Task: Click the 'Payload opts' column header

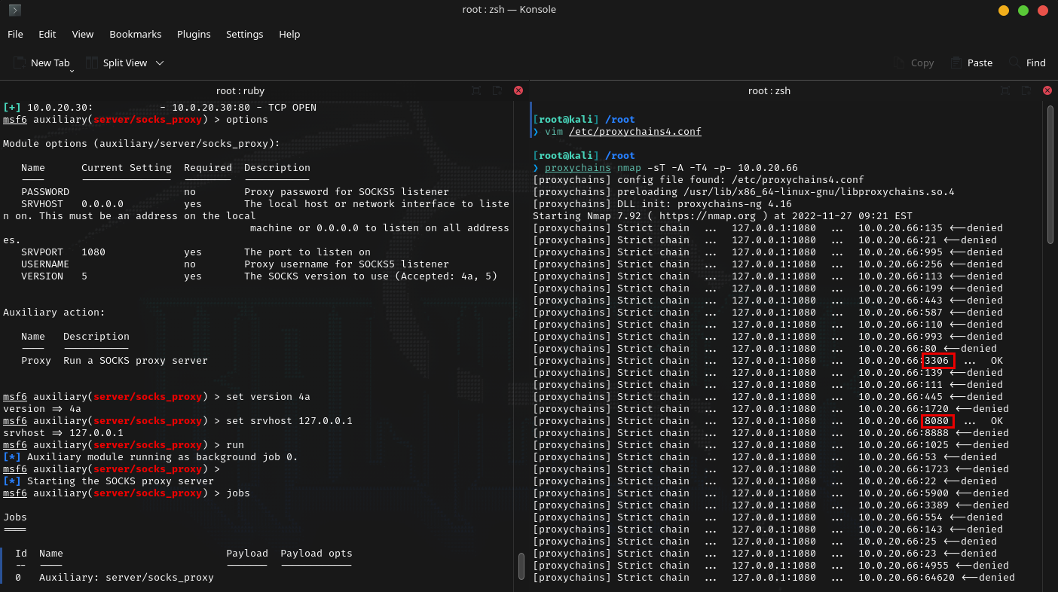Action: coord(316,554)
